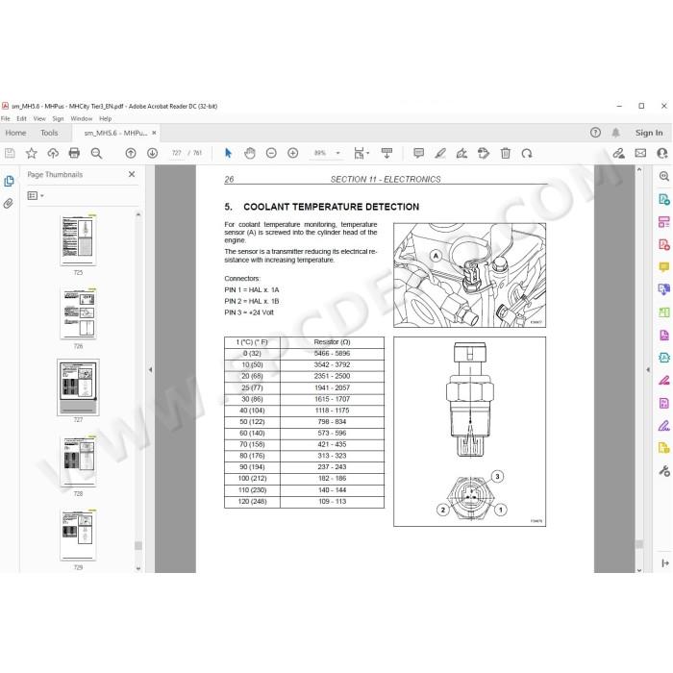673x673 pixels.
Task: Open the Sign document pen icon
Action: [461, 153]
